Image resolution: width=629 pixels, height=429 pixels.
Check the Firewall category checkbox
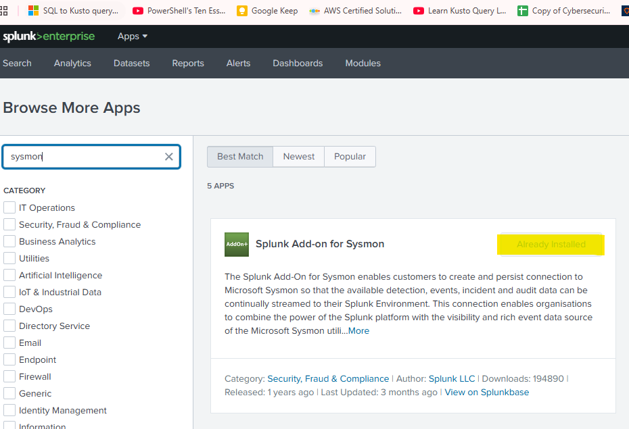[x=9, y=376]
